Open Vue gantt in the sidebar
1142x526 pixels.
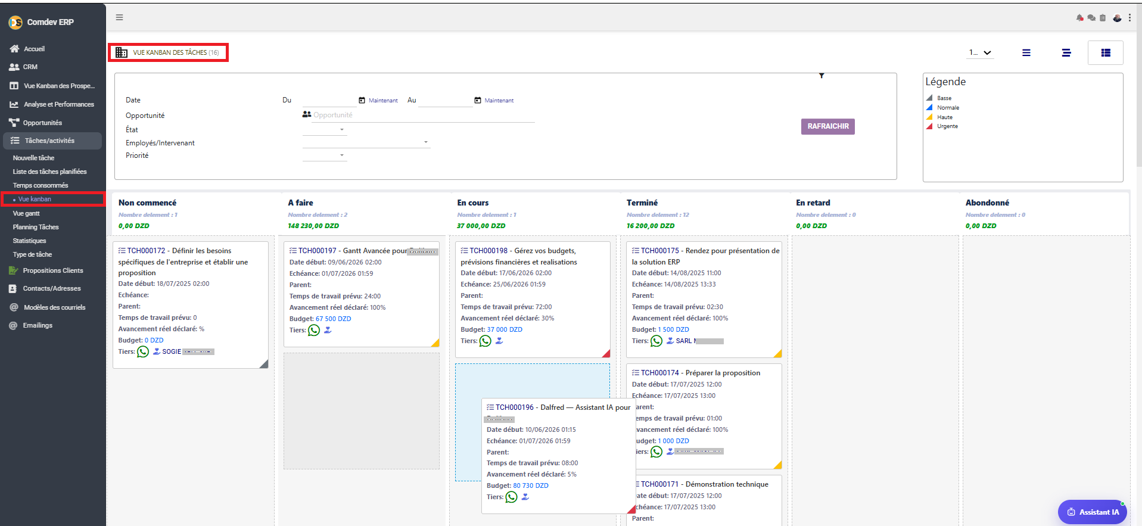coord(26,213)
